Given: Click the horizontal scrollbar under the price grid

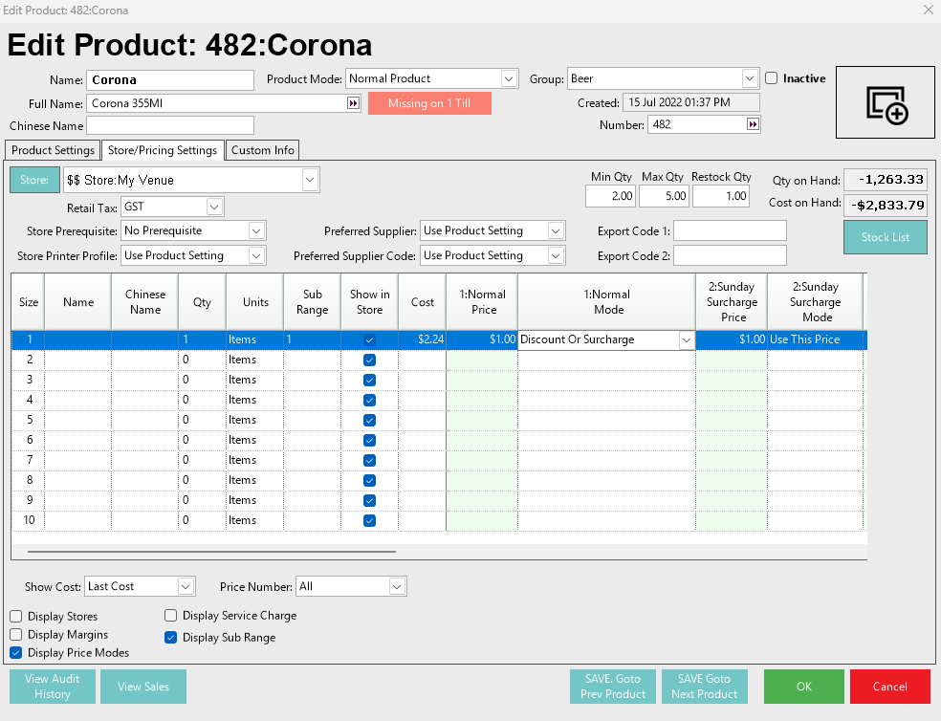Looking at the screenshot, I should tap(211, 552).
